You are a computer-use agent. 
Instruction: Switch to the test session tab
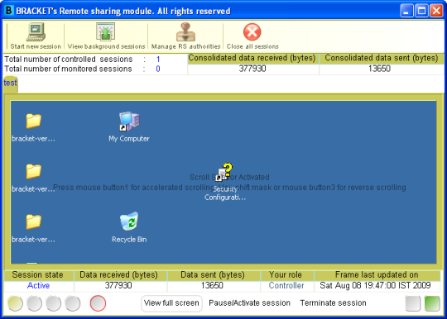tap(10, 83)
